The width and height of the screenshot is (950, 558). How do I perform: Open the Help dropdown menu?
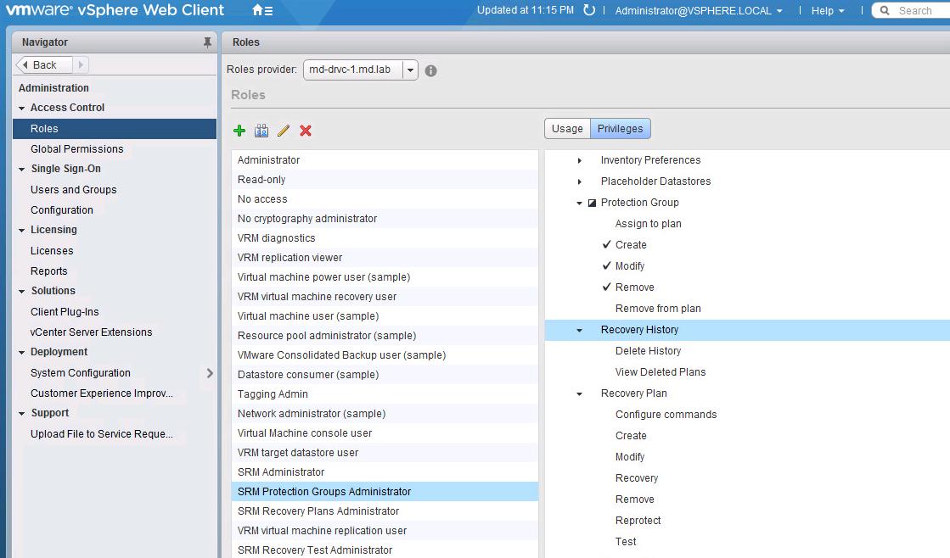click(828, 11)
